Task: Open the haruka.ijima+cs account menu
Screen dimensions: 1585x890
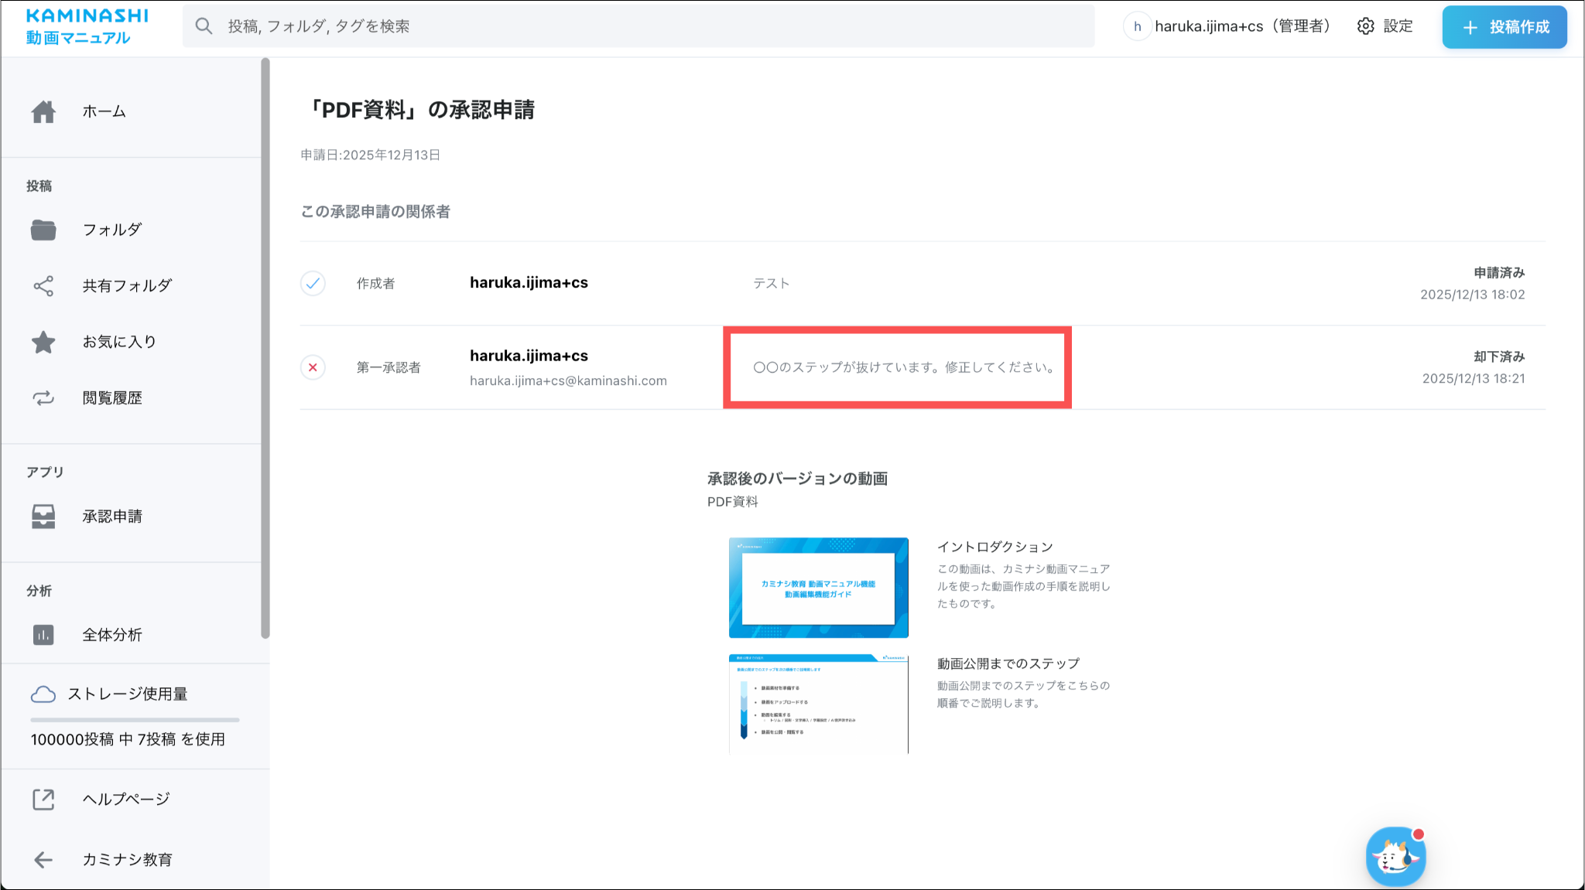Action: [1229, 26]
